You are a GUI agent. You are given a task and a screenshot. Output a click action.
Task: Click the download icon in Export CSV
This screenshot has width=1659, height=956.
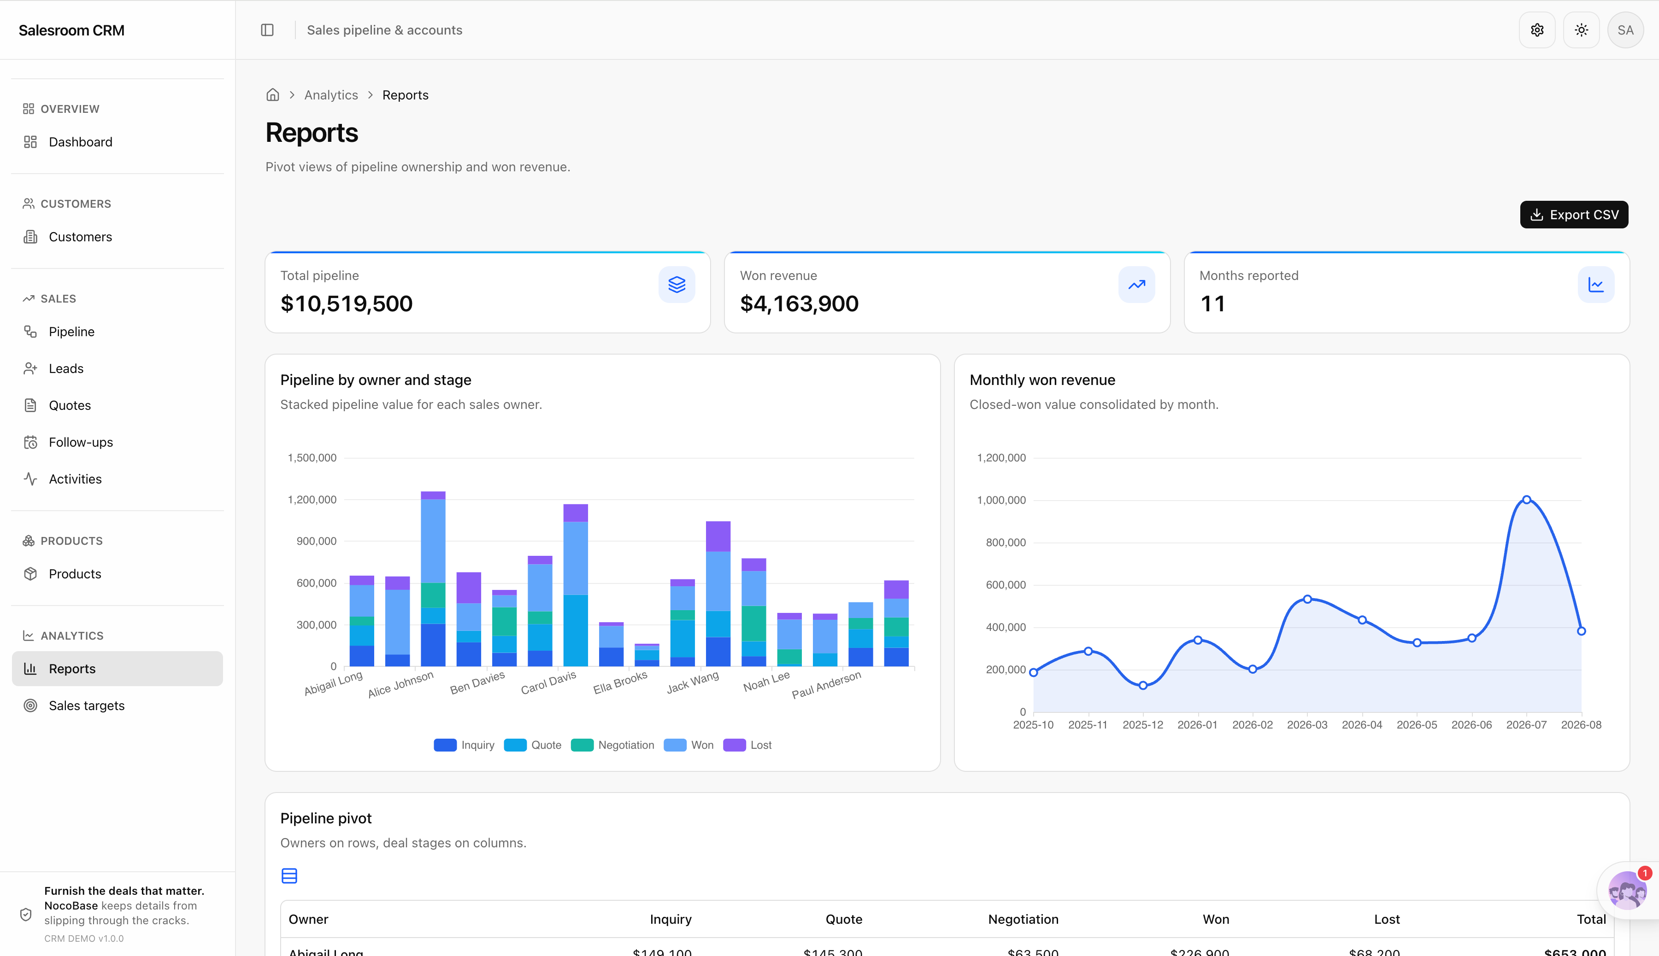click(1536, 215)
